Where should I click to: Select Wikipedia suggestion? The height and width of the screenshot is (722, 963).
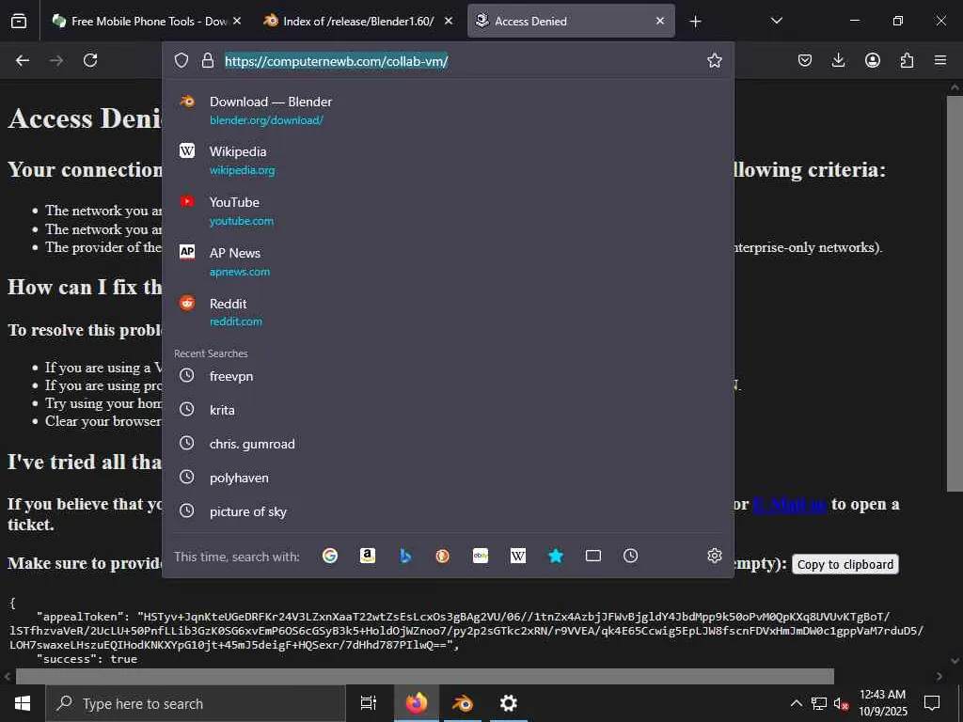(x=449, y=161)
